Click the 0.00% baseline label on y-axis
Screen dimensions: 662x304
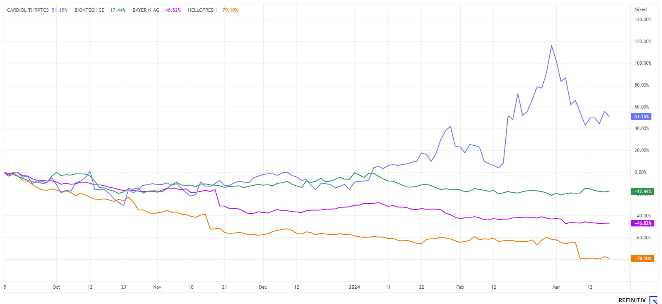pos(640,172)
